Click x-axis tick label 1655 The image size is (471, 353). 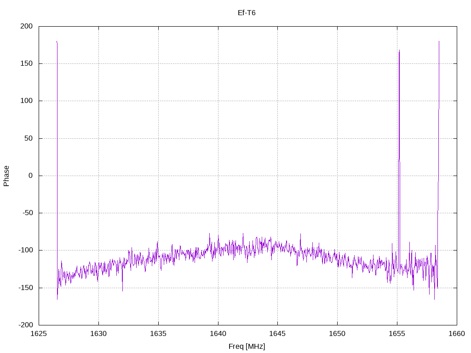[397, 334]
